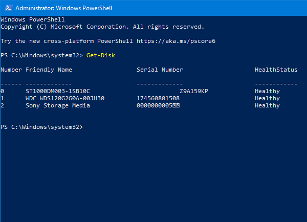Screen dimensions: 307x222
Task: Select the Number column header
Action: tap(11, 70)
